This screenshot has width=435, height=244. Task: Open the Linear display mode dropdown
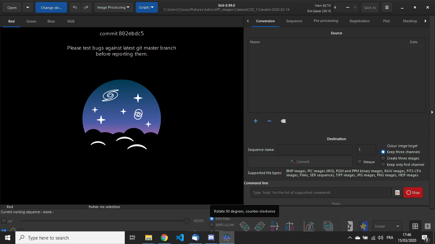pos(387,226)
